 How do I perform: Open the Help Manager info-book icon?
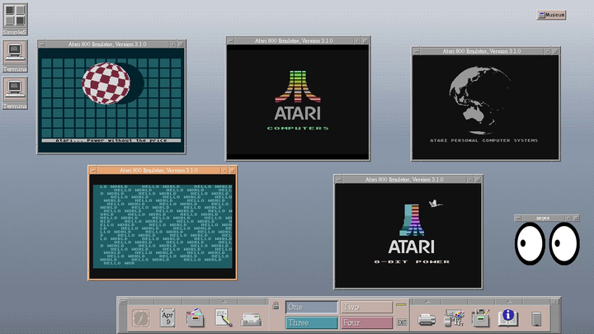pos(507,318)
